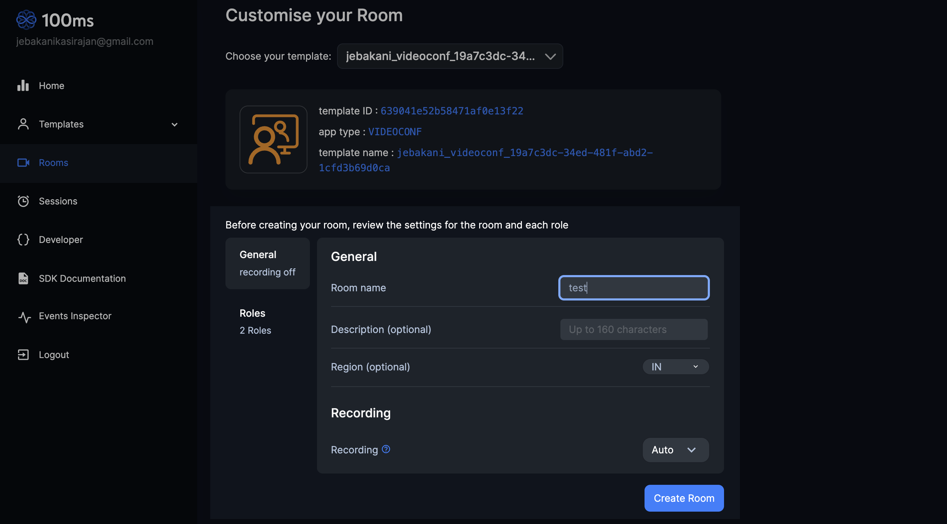The image size is (947, 524).
Task: Open SDK Documentation doc icon
Action: 23,279
